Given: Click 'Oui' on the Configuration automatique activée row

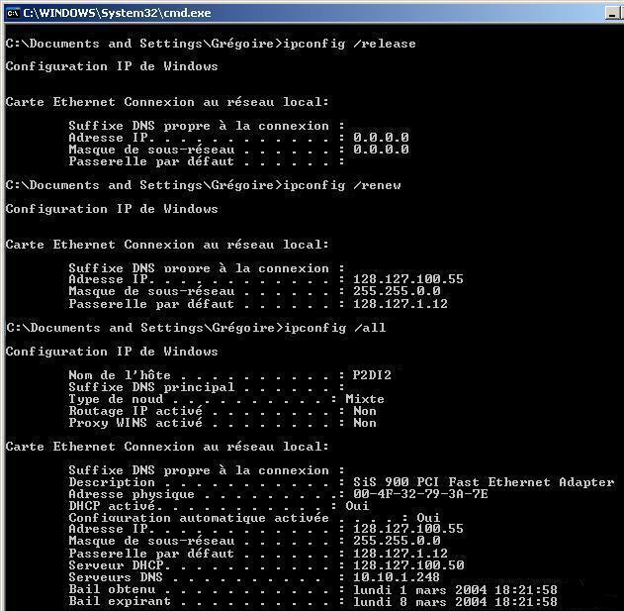Looking at the screenshot, I should coord(428,518).
